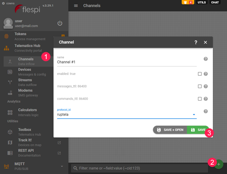Open external link icon for Track It!
Viewport: 227px width, 174px height.
[x=59, y=143]
